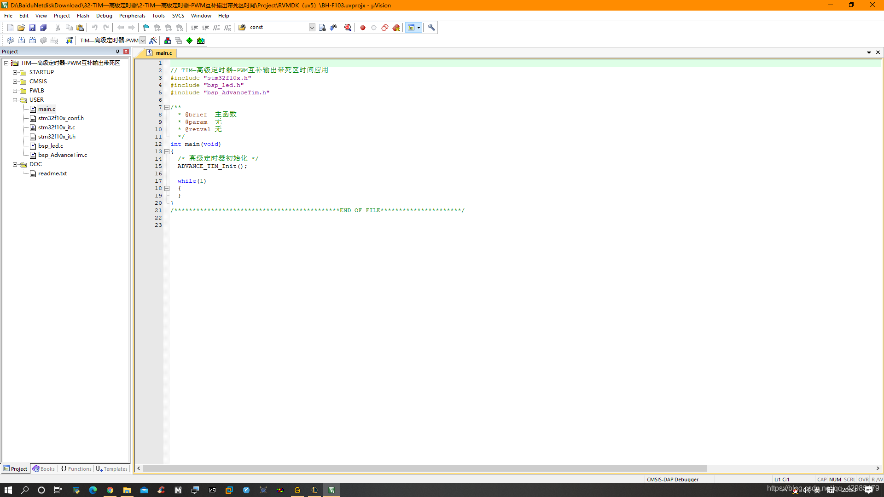
Task: Expand the CMSIS folder
Action: (x=15, y=81)
